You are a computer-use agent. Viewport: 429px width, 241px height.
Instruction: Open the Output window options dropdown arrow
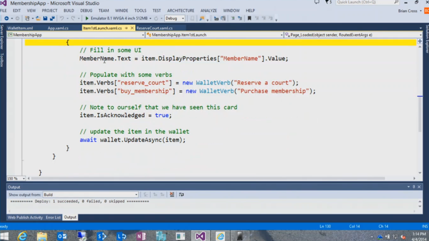pos(408,187)
